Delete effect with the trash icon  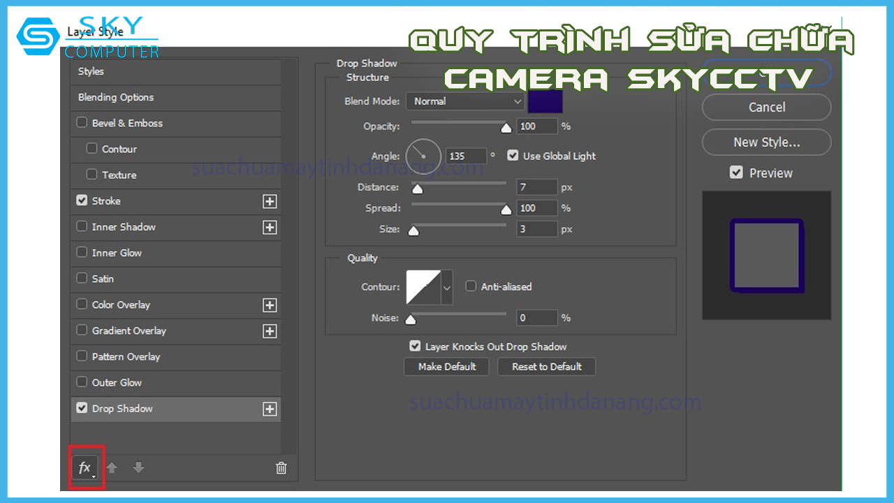(281, 468)
